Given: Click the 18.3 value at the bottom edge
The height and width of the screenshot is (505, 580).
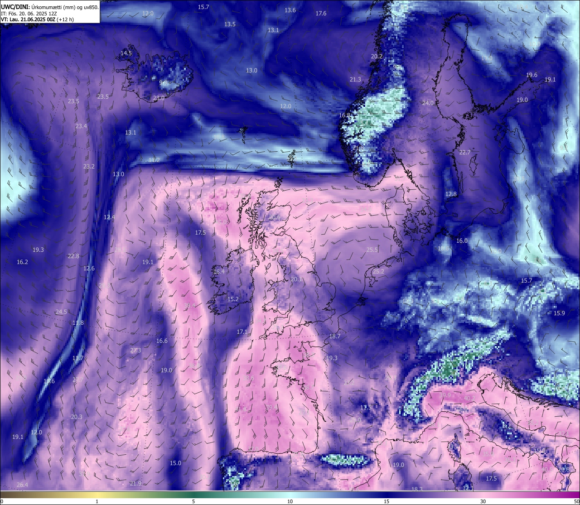Looking at the screenshot, I should 417,489.
